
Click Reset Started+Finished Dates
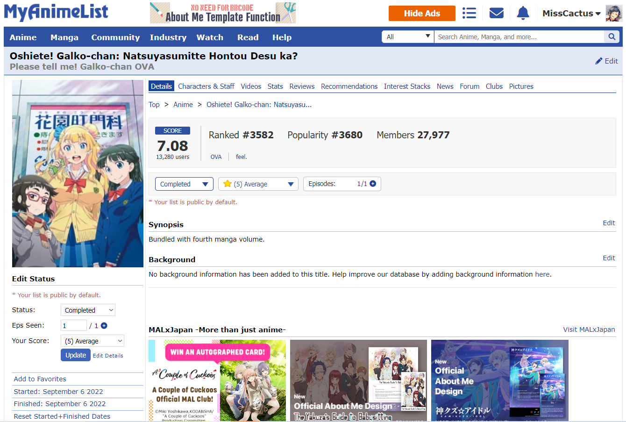62,416
